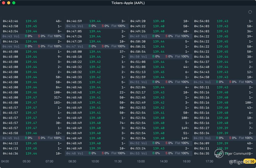Click the 04:43:54 tick row
256x168 pixels.
pyautogui.click(x=33, y=31)
